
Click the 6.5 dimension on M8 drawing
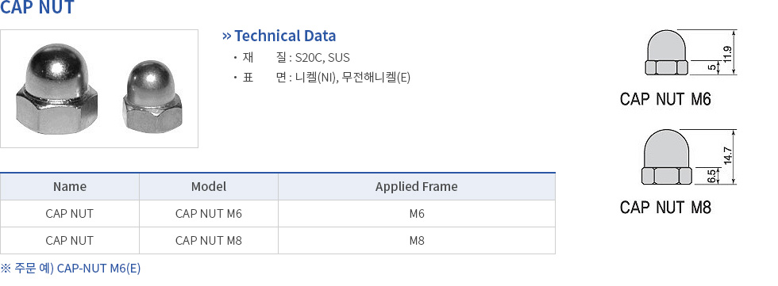pos(711,176)
